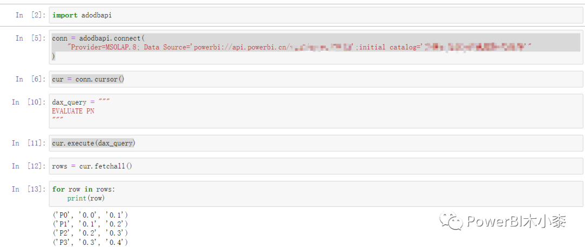Select the for row in rows cell
This screenshot has height=247, width=585.
tap(316, 193)
